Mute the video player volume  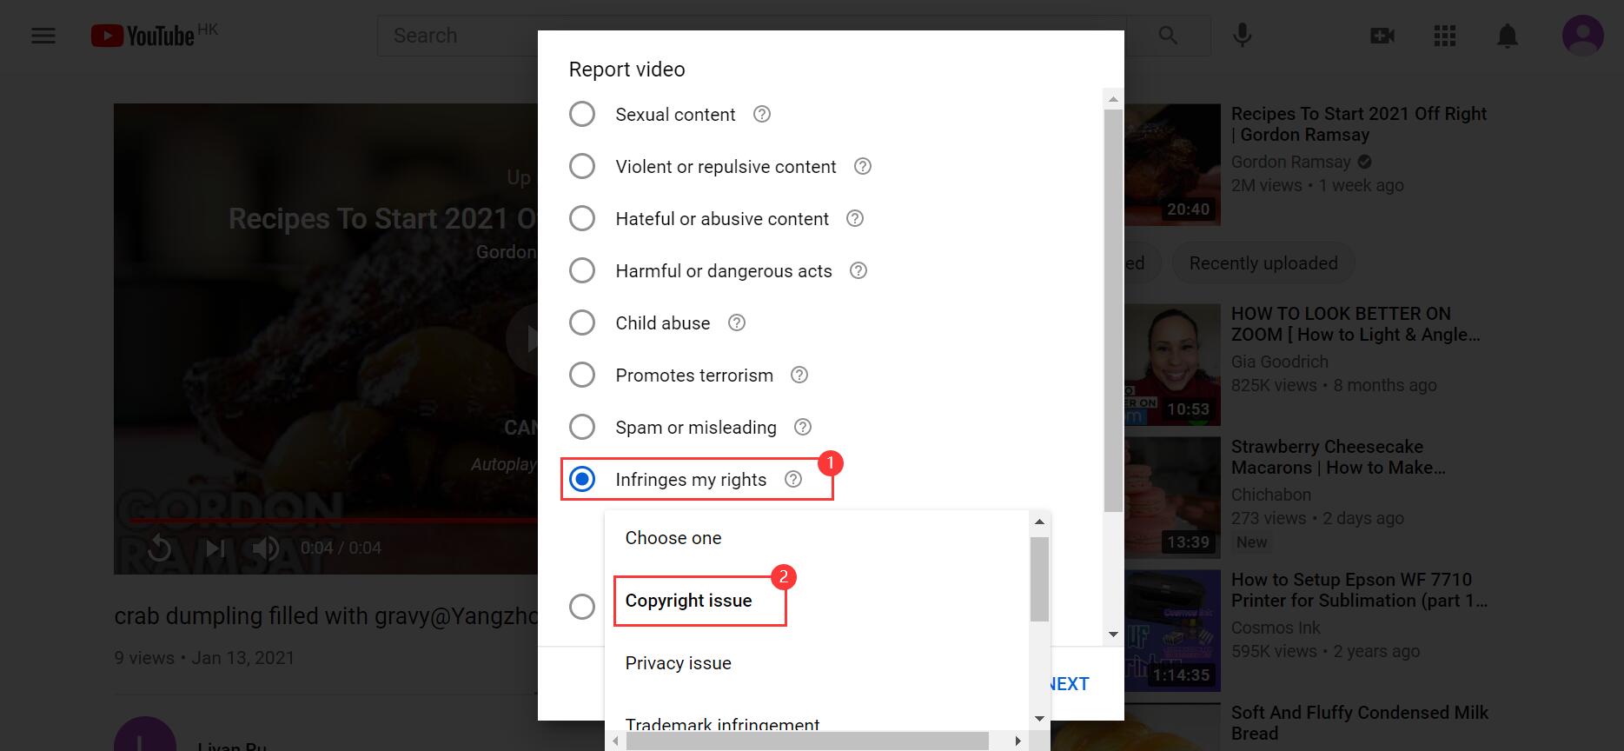[265, 548]
